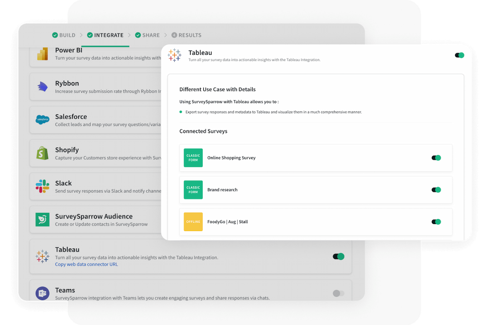Click the Salesforce cloud icon
Viewport: 489px width, 325px height.
coord(43,119)
